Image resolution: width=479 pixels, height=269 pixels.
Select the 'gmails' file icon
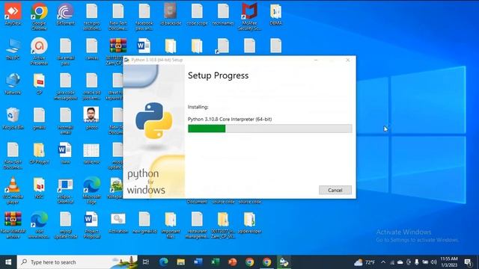click(x=39, y=119)
